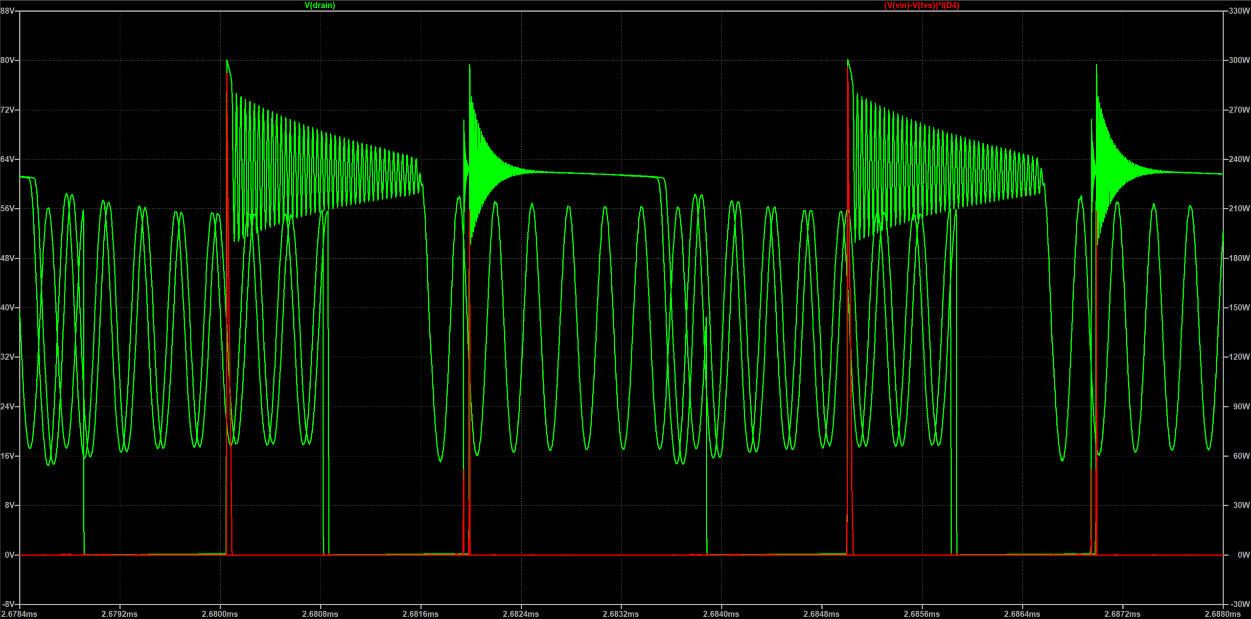The height and width of the screenshot is (619, 1251).
Task: Click the -30W right axis label
Action: (1240, 604)
